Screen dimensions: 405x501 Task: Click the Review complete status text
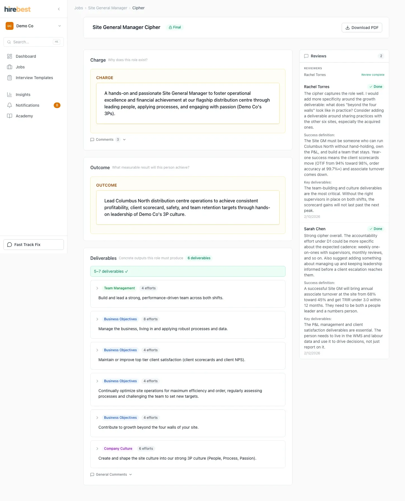pyautogui.click(x=373, y=75)
